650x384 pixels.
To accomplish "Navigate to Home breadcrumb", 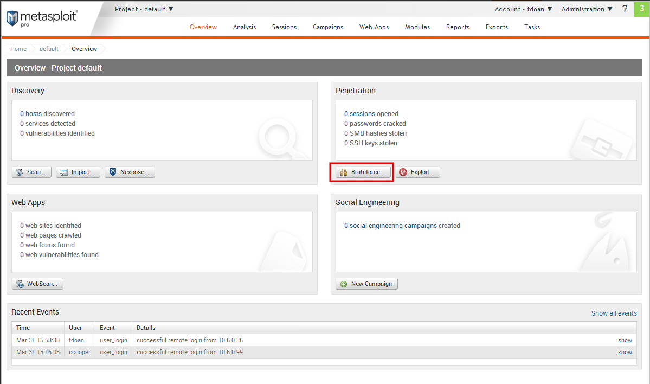I will 18,49.
